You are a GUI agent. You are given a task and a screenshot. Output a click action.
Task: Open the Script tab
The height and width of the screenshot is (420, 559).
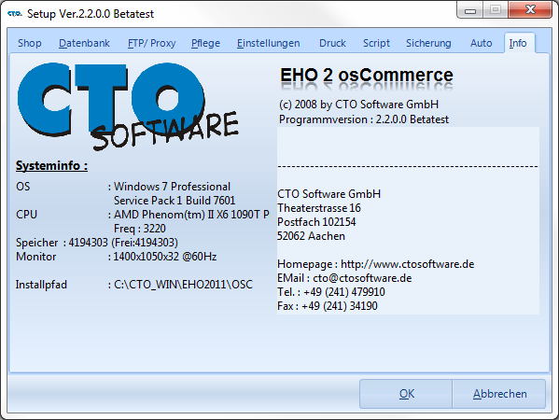376,43
